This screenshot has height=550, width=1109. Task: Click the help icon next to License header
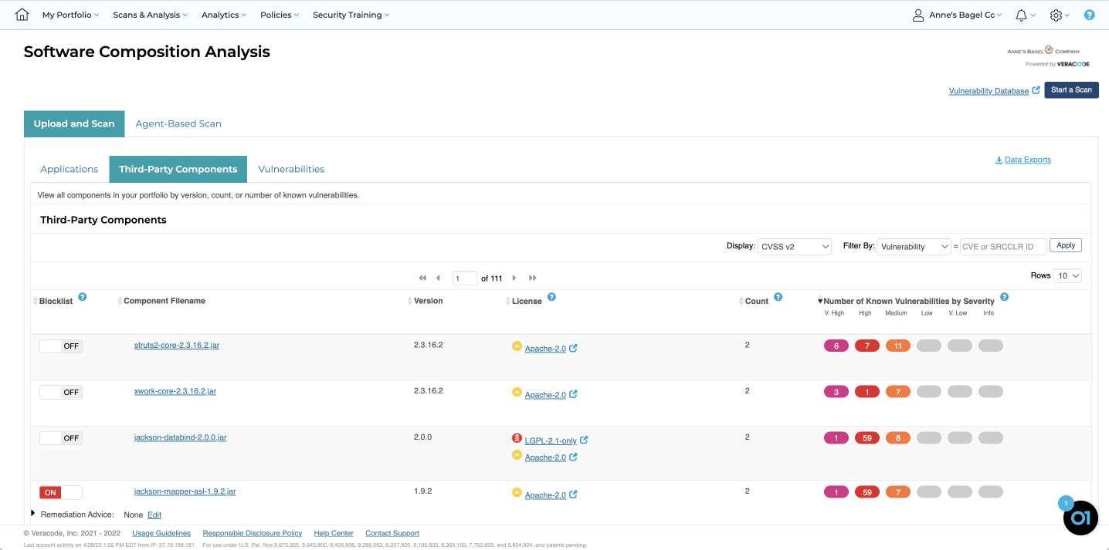coord(551,297)
